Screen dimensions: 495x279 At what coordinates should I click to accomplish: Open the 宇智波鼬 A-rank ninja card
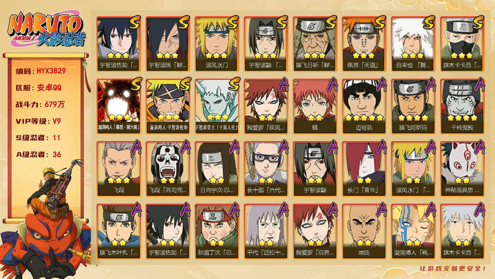click(315, 169)
